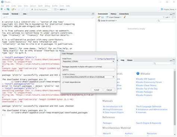
Task: Click the Environment refresh icon
Action: pyautogui.click(x=173, y=17)
